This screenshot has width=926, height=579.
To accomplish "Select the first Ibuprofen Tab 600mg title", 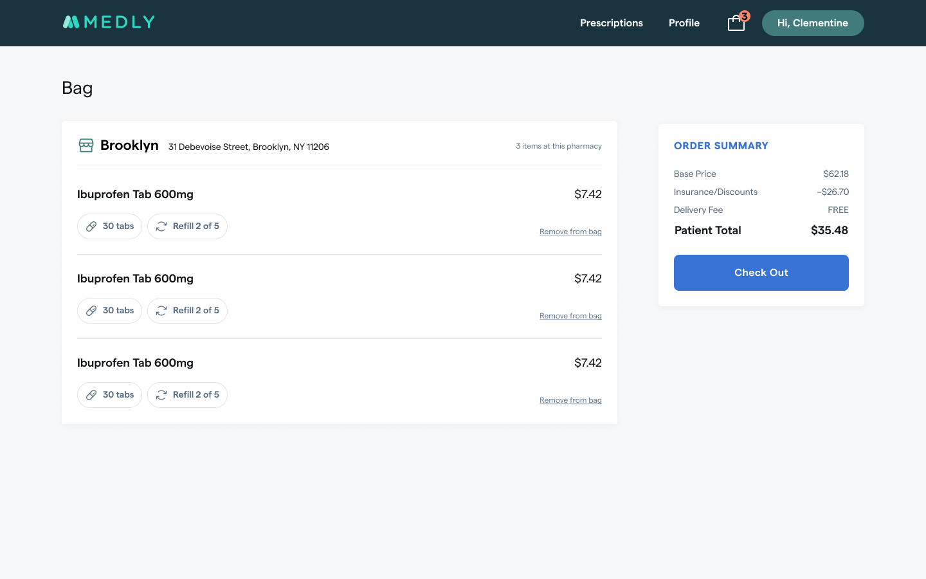I will 135,194.
